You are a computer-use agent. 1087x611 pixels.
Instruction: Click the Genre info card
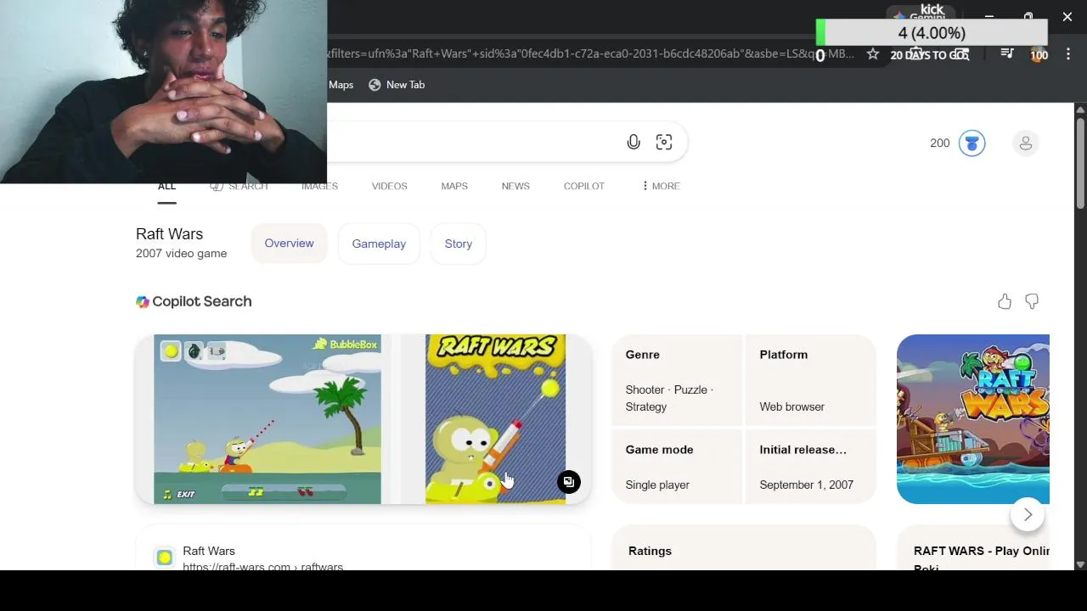coord(677,380)
